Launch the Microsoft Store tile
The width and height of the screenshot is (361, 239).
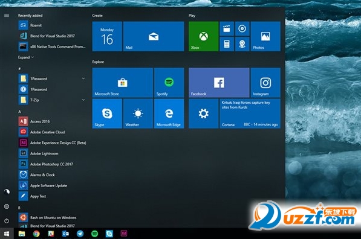coord(123,83)
